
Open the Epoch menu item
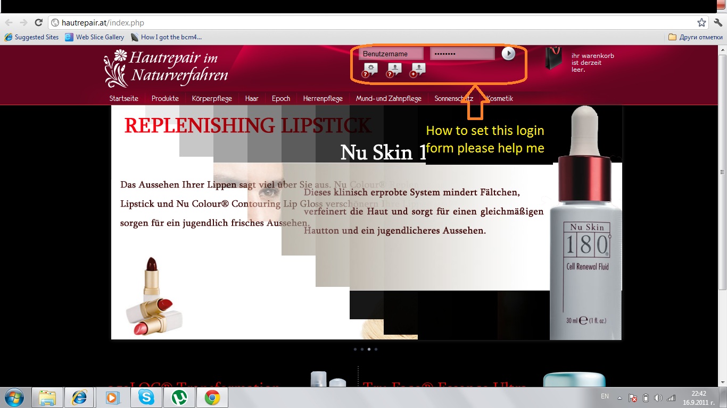281,98
